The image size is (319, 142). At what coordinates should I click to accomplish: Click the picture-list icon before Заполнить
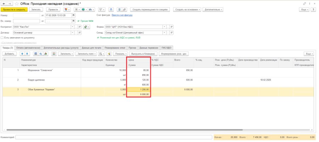point(54,54)
